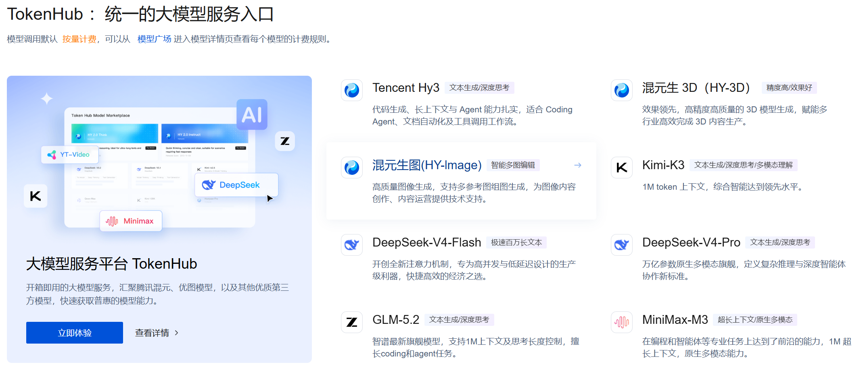Click the heading 大模型服务平台 TokenHub
861x375 pixels.
112,264
